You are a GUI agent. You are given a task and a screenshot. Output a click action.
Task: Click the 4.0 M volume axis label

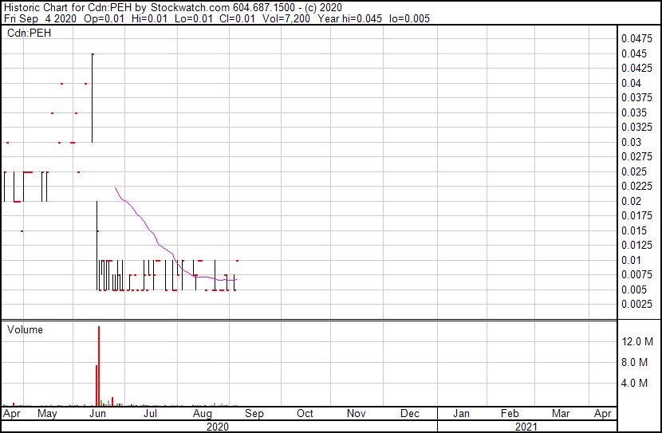[x=636, y=384]
